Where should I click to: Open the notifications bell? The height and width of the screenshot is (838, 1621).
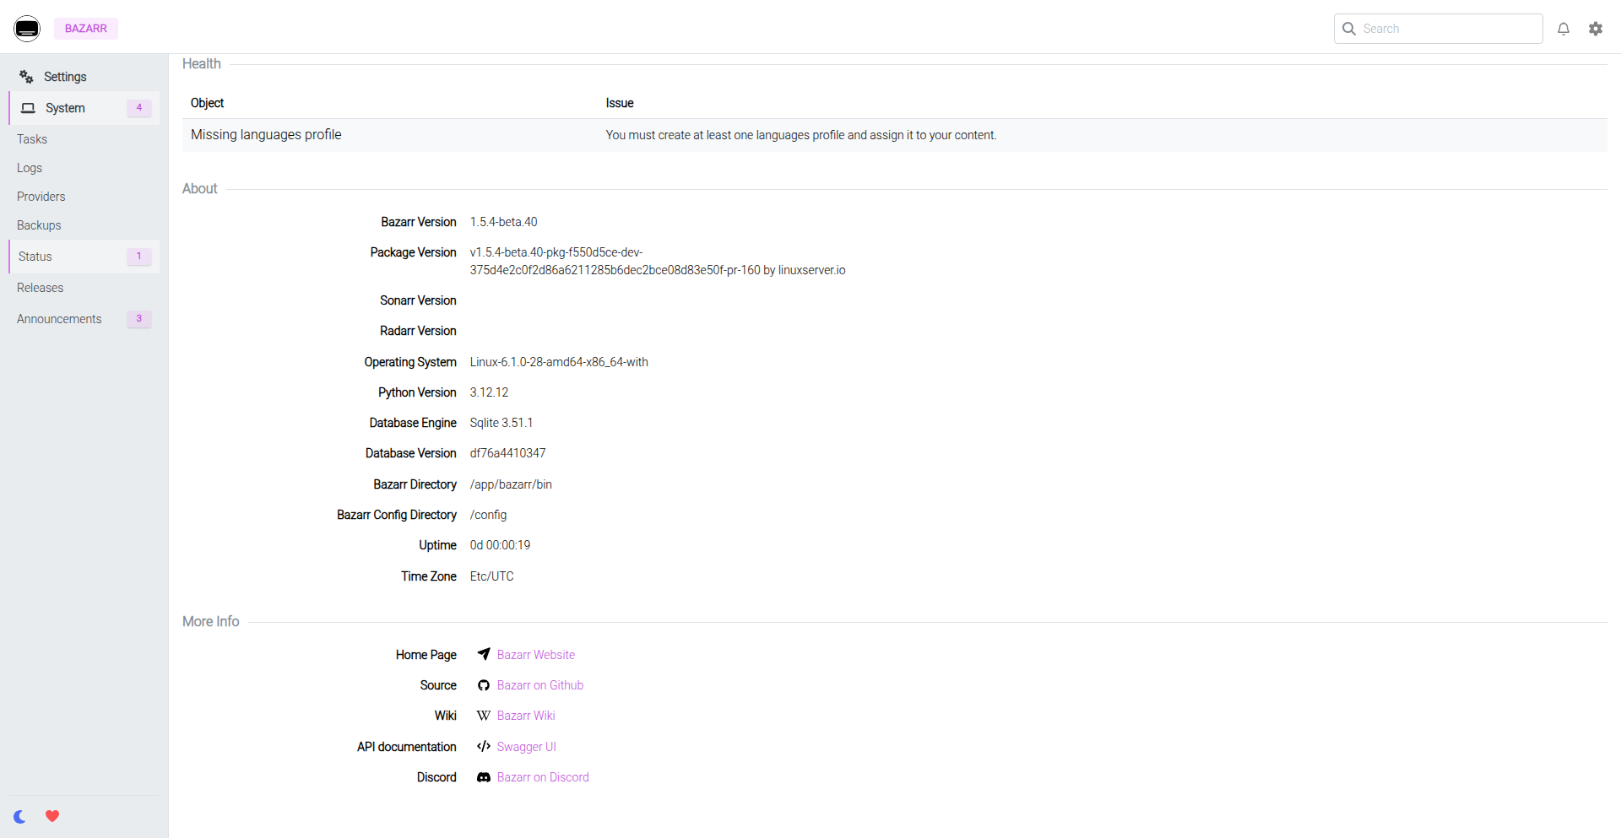(1564, 29)
